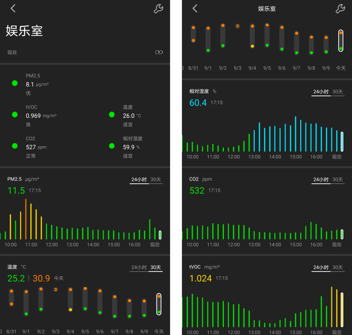Image resolution: width=352 pixels, height=335 pixels.
Task: Select 24小时 tab in the 温度 chart
Action: (x=139, y=268)
